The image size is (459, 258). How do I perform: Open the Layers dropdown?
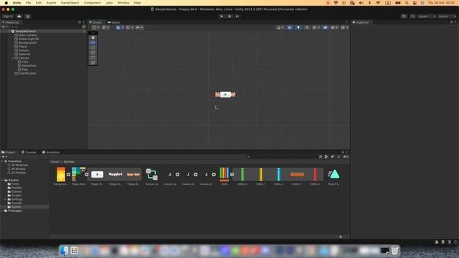coord(427,16)
